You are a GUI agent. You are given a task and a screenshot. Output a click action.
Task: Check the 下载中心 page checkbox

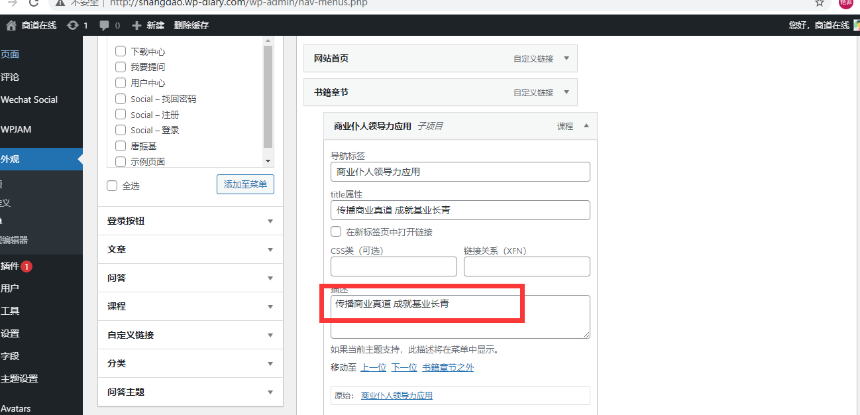point(121,51)
